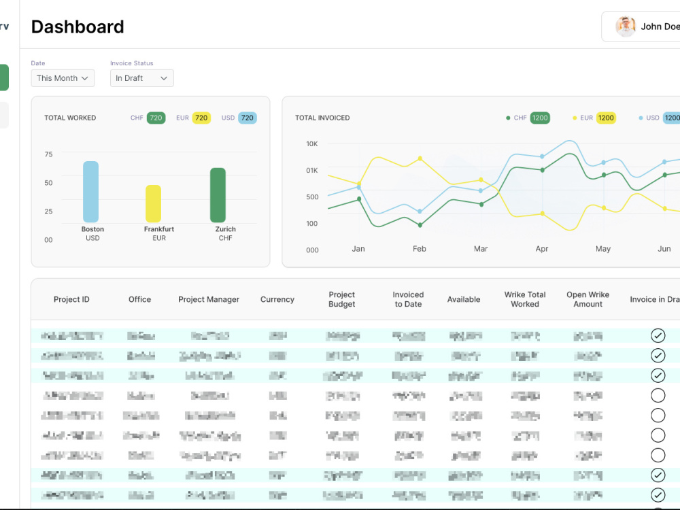Screen dimensions: 680x510
Task: Sort by the Available column header
Action: (464, 299)
